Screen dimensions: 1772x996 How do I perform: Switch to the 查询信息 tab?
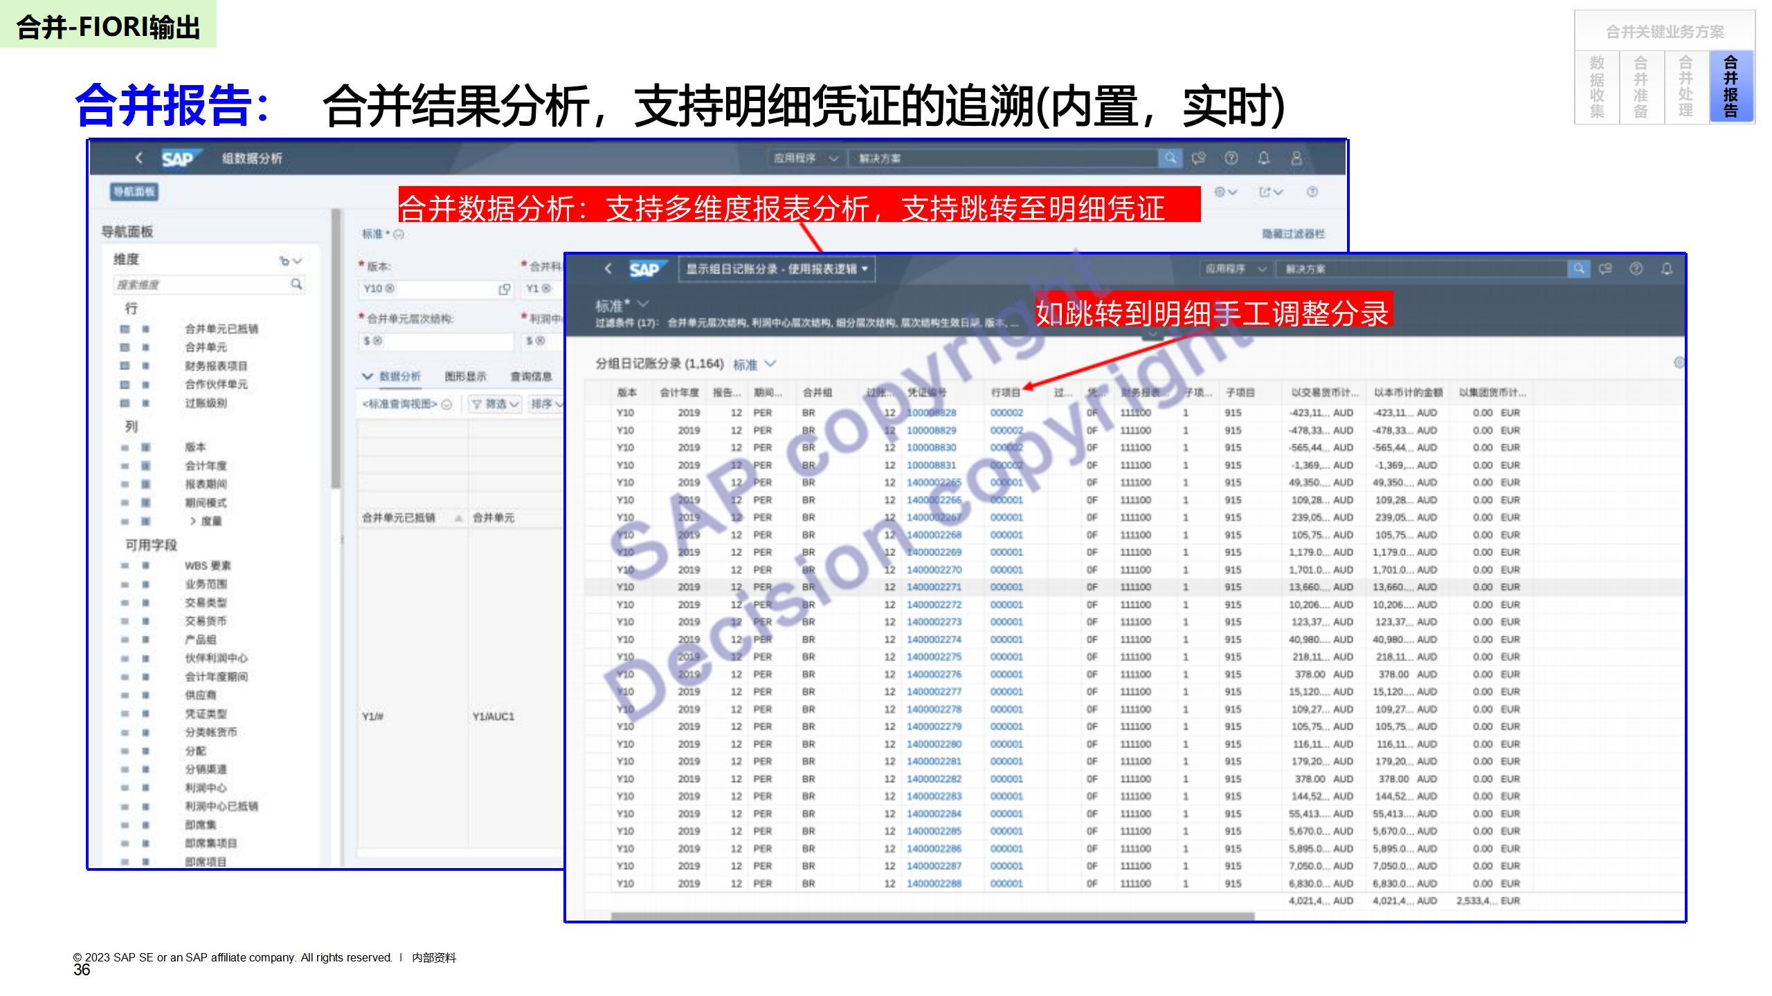pyautogui.click(x=531, y=376)
